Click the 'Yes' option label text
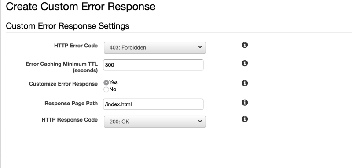 coord(114,82)
